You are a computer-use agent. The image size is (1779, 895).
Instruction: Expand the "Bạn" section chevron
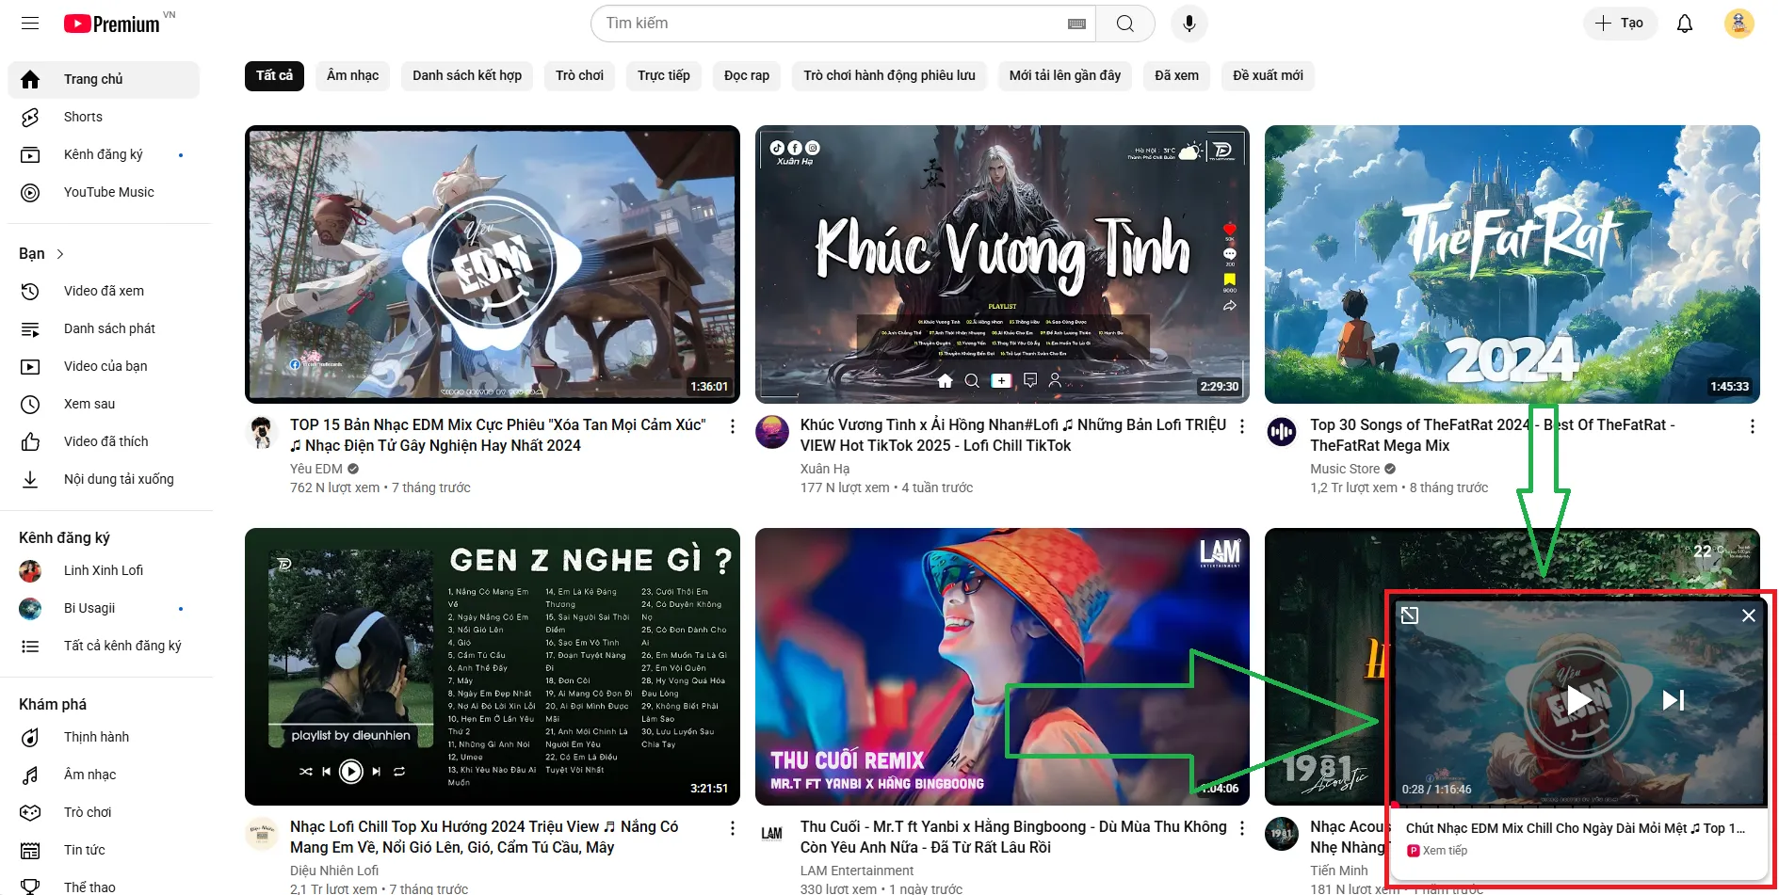tap(60, 254)
